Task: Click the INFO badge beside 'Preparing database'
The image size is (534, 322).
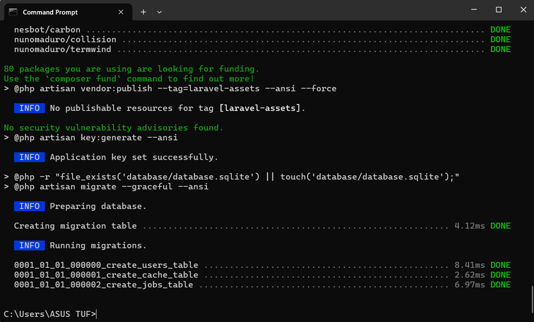Action: click(30, 206)
